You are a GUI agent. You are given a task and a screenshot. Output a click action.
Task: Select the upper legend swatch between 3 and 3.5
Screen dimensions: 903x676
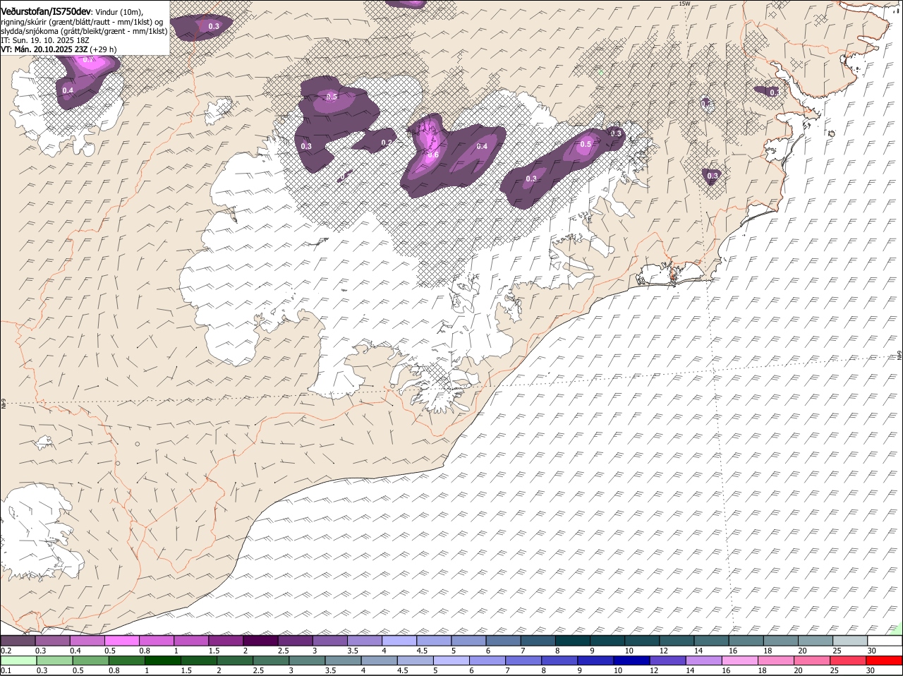(330, 641)
